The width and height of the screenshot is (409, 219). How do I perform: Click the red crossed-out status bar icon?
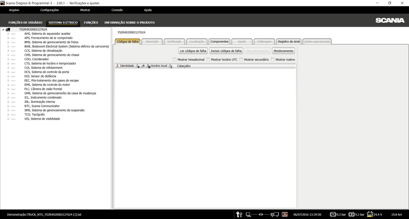(x=284, y=215)
